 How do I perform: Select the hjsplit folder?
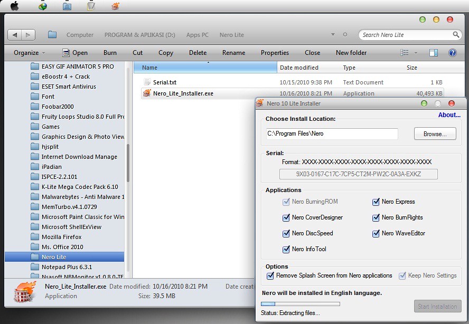pyautogui.click(x=50, y=147)
